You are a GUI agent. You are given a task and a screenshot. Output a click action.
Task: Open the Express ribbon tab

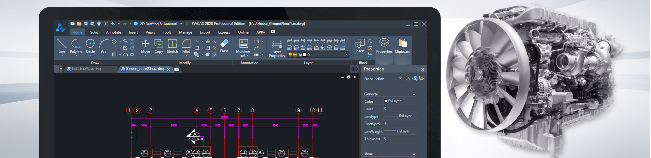click(x=224, y=32)
